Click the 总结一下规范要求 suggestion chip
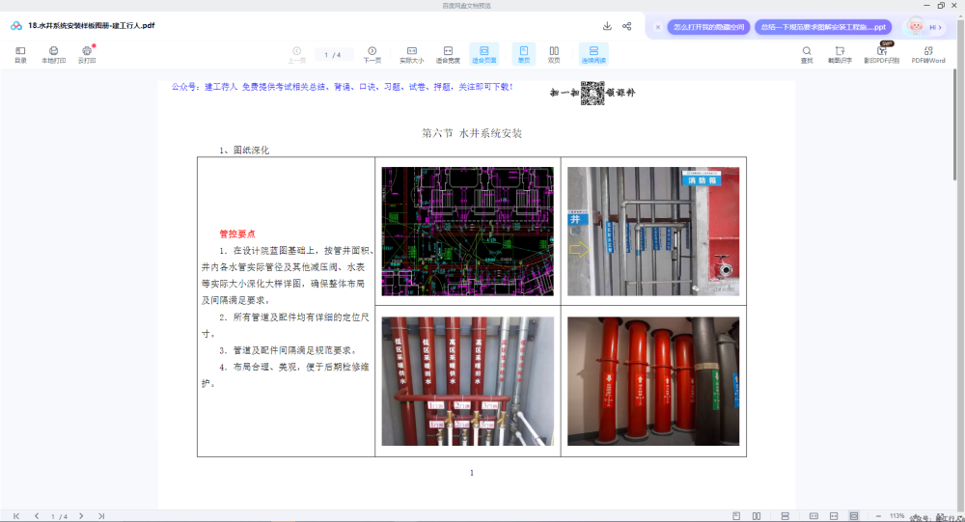This screenshot has width=965, height=522. 823,27
